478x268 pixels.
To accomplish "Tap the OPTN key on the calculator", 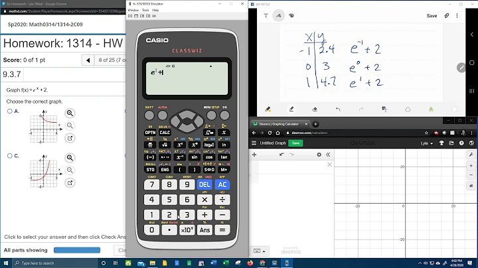I will pyautogui.click(x=150, y=133).
